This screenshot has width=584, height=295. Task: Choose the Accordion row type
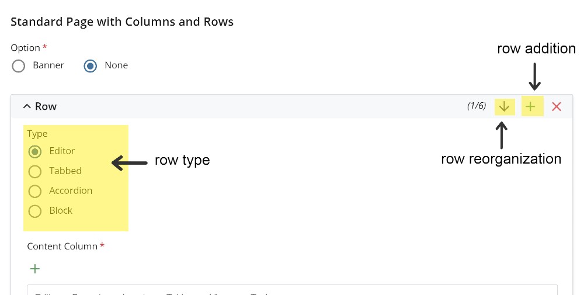coord(35,191)
